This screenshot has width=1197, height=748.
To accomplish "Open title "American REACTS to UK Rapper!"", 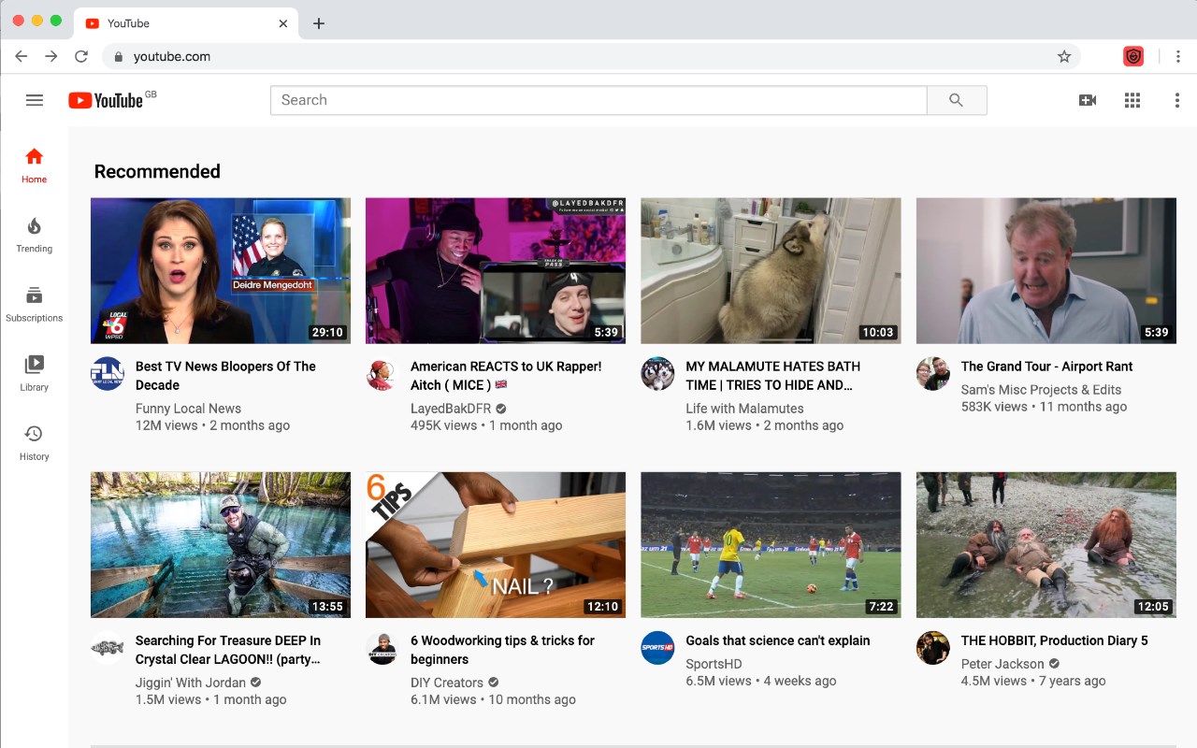I will [x=506, y=376].
